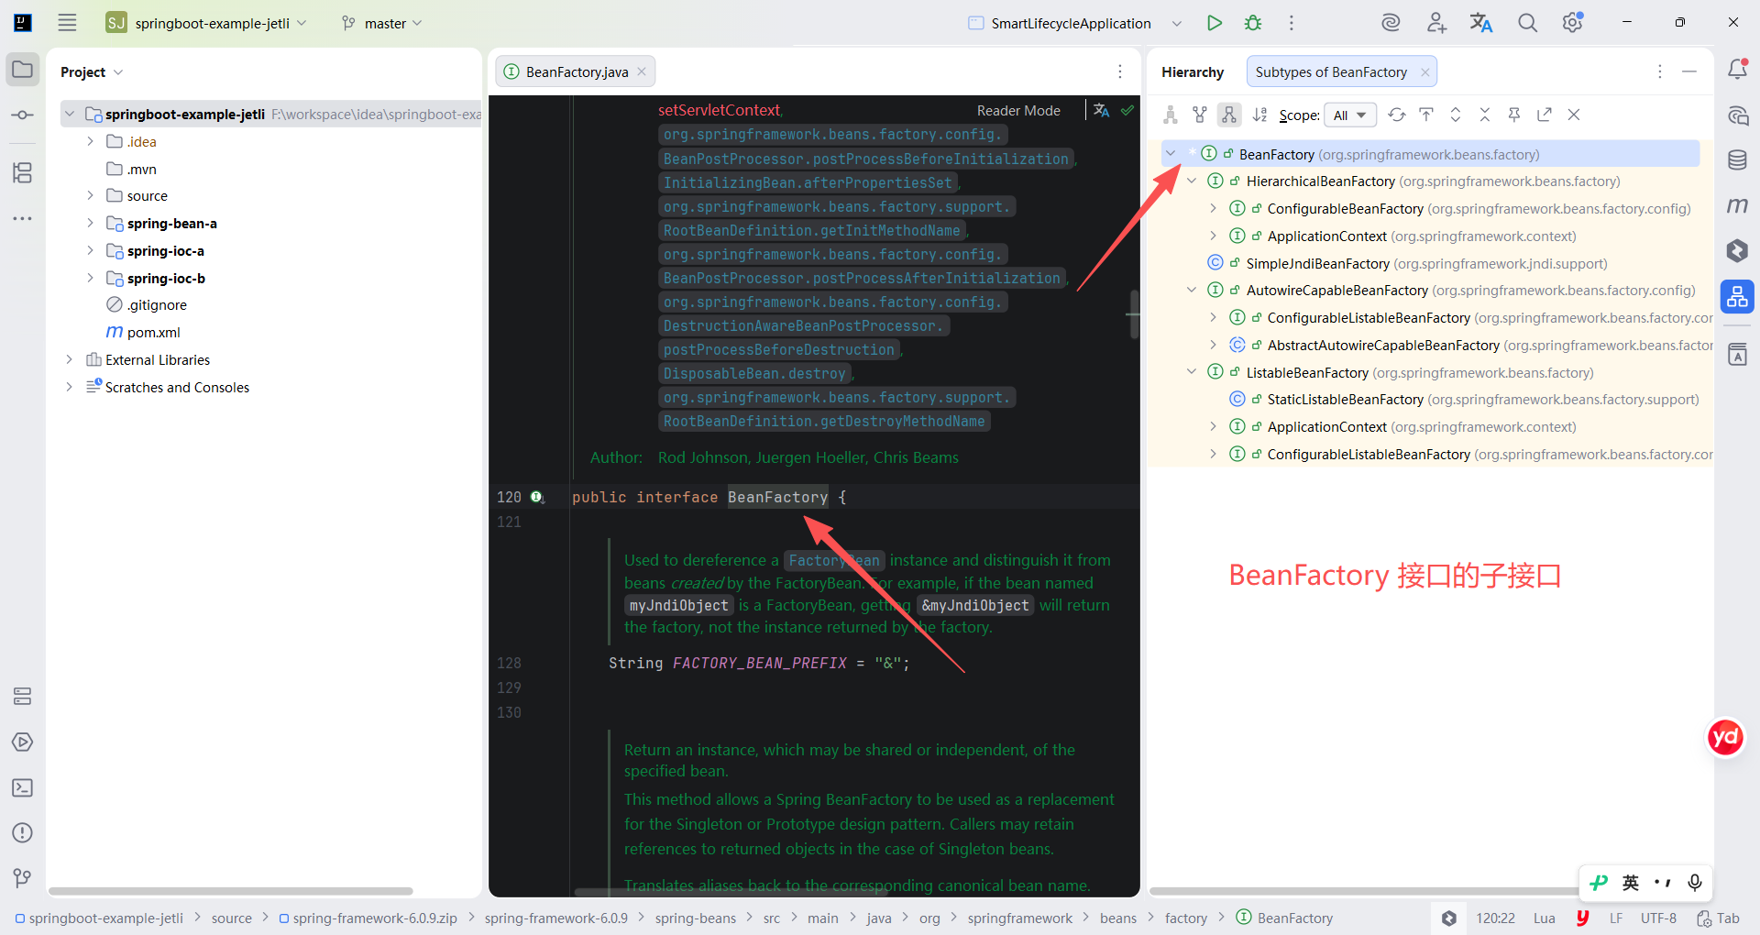The image size is (1760, 935).
Task: Open Code With Me add-user icon
Action: [1436, 23]
